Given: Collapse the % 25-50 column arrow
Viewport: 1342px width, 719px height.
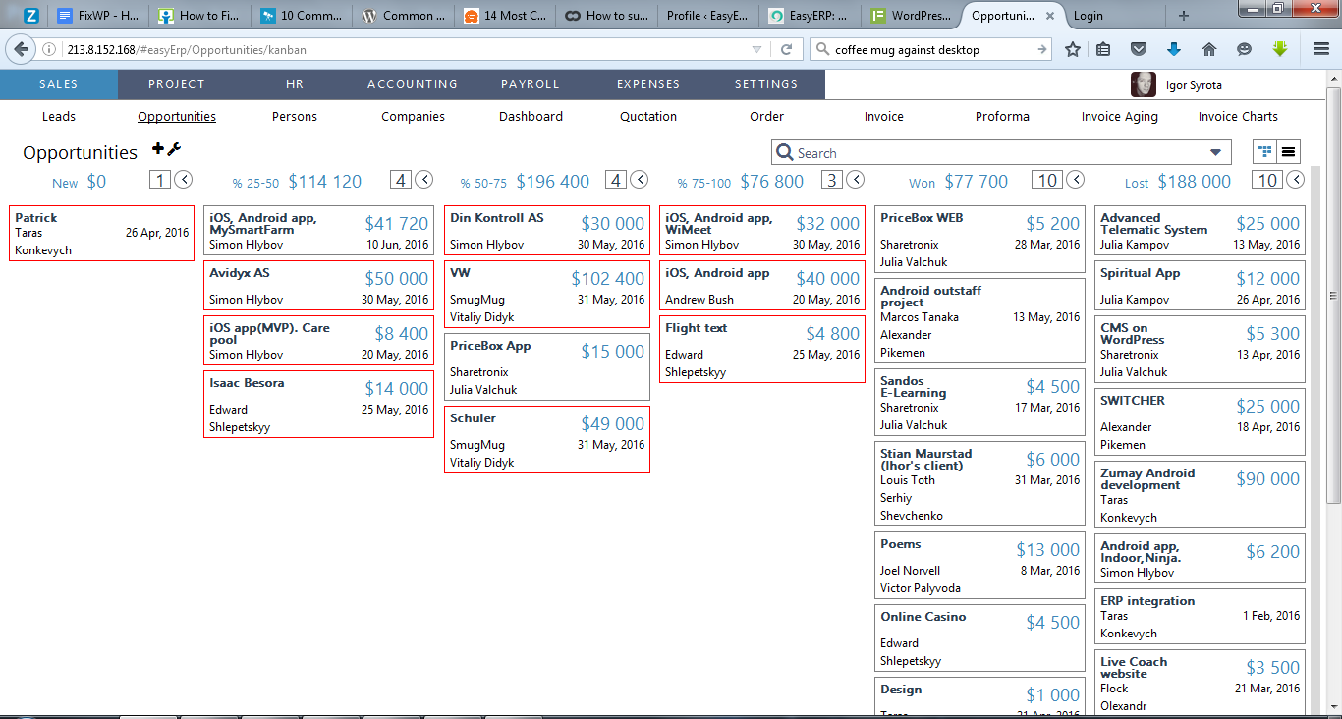Looking at the screenshot, I should click(423, 179).
